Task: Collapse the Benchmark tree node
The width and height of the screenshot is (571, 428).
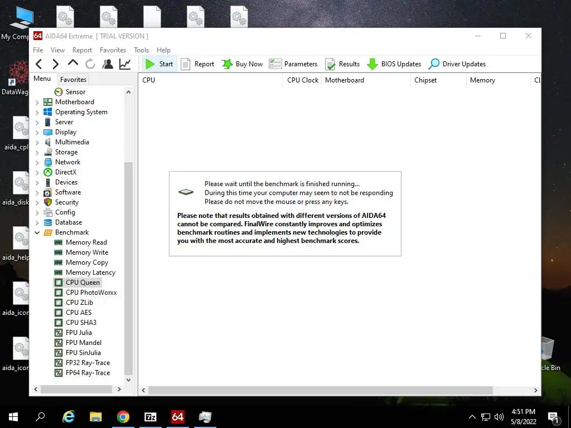Action: (x=37, y=232)
